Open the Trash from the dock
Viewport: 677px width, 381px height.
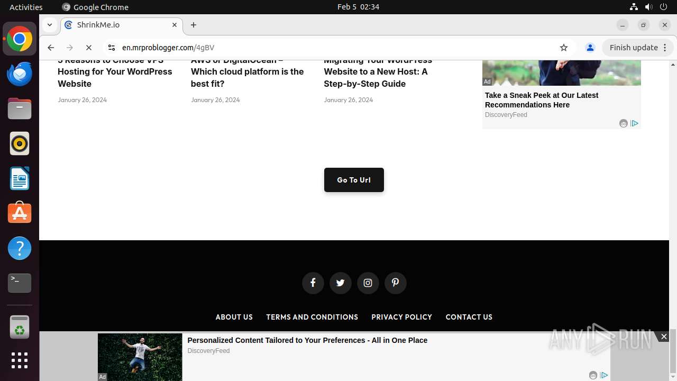20,328
